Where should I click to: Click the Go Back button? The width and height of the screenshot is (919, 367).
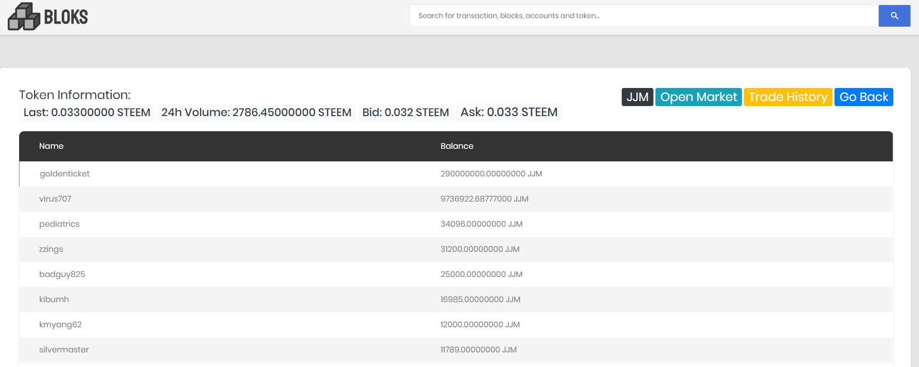(864, 97)
